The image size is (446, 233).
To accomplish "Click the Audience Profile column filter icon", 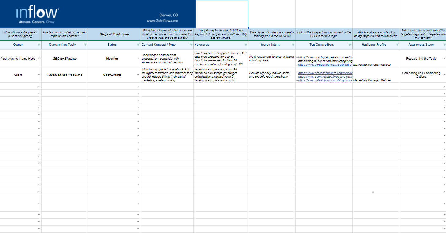I will 397,45.
